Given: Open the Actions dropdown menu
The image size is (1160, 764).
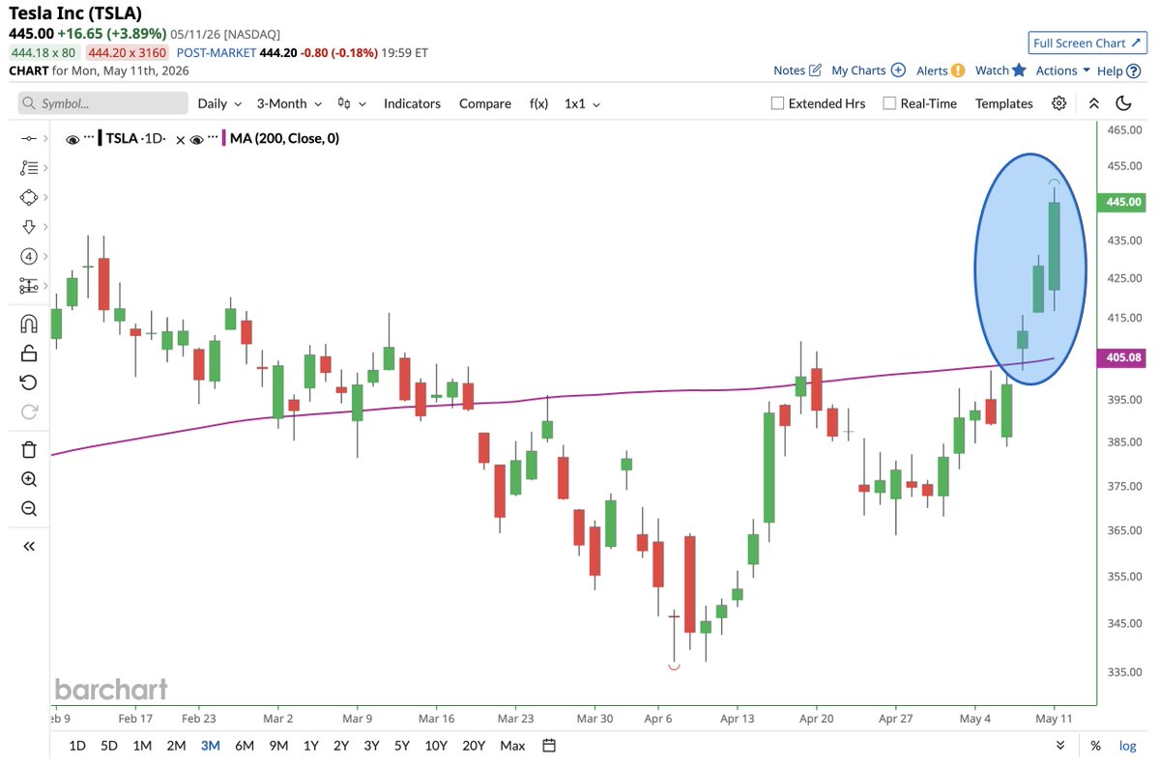Looking at the screenshot, I should pyautogui.click(x=1062, y=71).
